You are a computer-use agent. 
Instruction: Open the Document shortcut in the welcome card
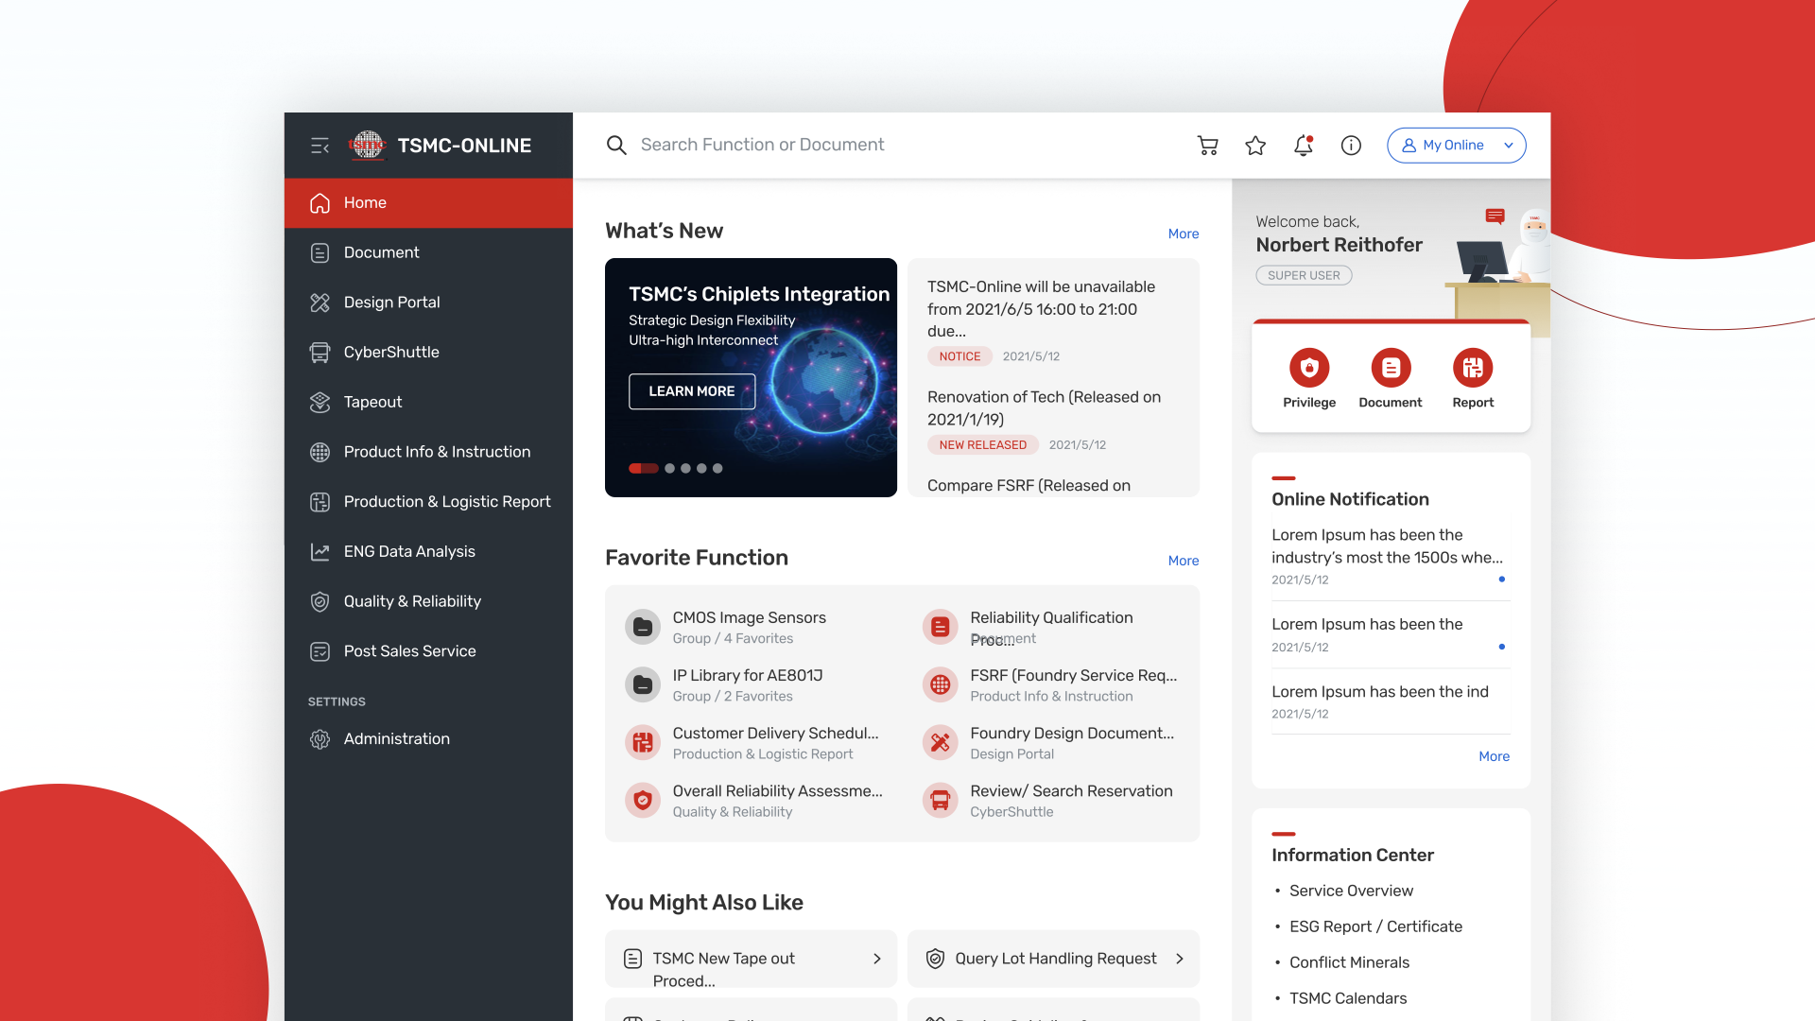pyautogui.click(x=1391, y=368)
